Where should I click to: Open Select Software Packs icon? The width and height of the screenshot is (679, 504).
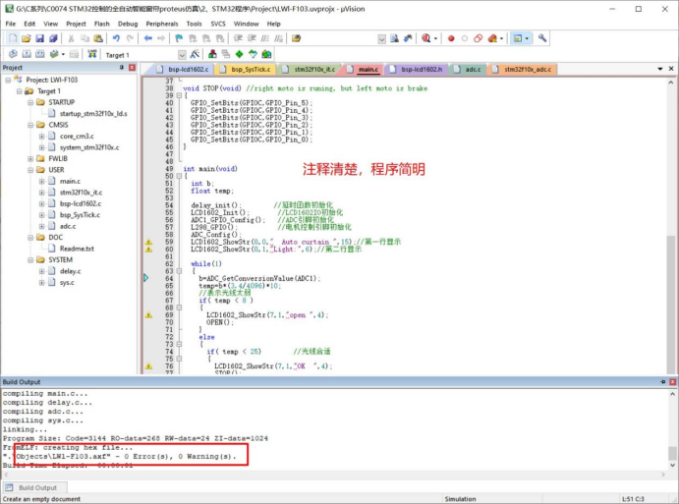(253, 54)
